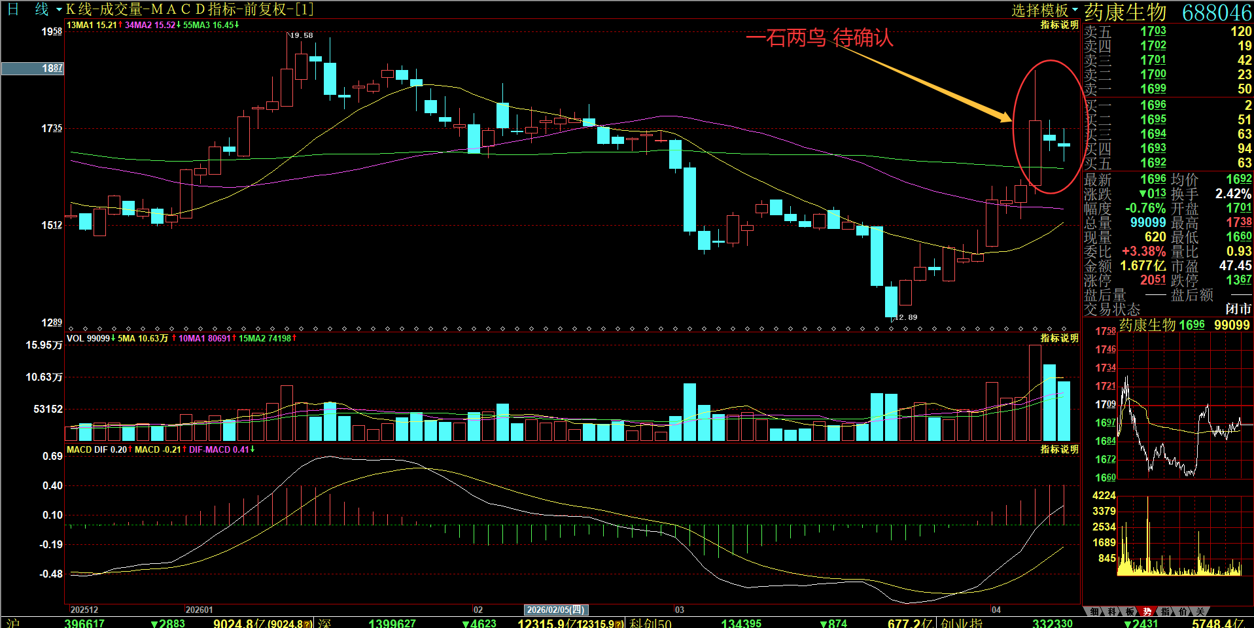Click the 委比 value +3.38%
Screen dimensions: 1254x628
pyautogui.click(x=1143, y=251)
